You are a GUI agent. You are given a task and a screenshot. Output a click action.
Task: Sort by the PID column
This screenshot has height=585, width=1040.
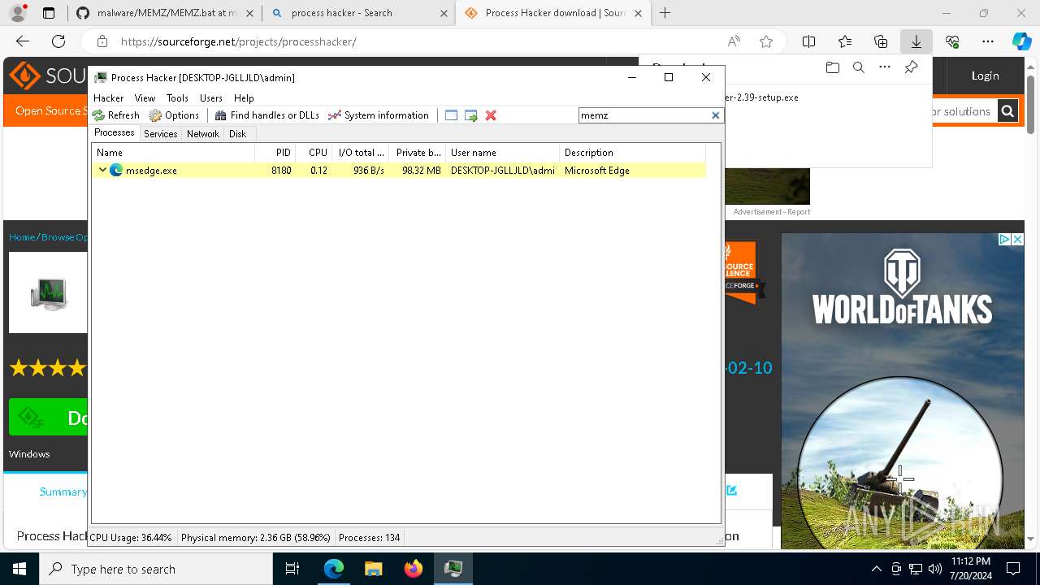[275, 152]
